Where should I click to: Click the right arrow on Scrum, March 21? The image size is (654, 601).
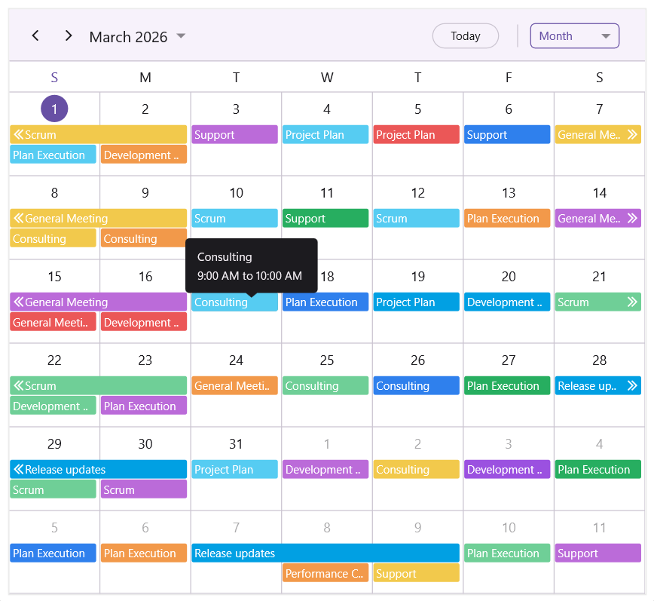point(633,302)
